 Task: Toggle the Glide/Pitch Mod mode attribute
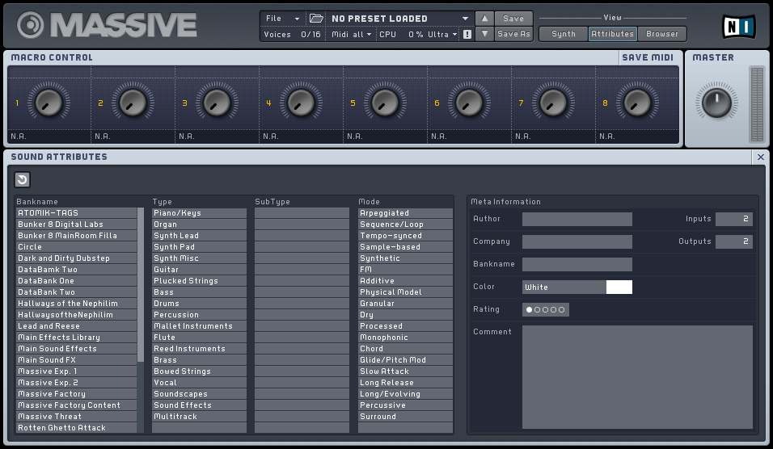click(x=405, y=360)
